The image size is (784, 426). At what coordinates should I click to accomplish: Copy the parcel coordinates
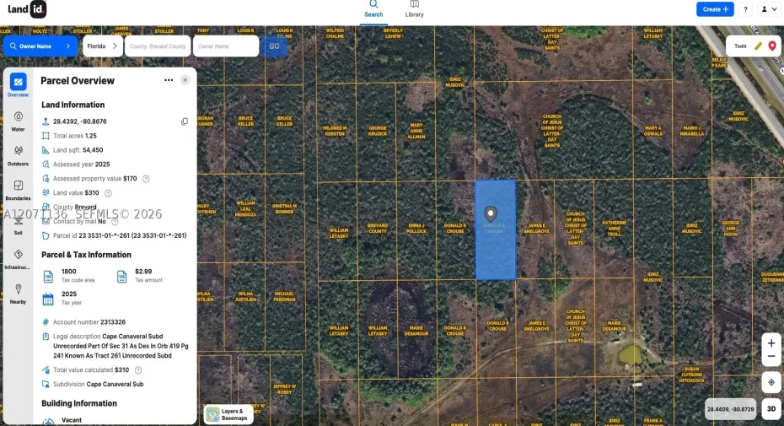185,121
